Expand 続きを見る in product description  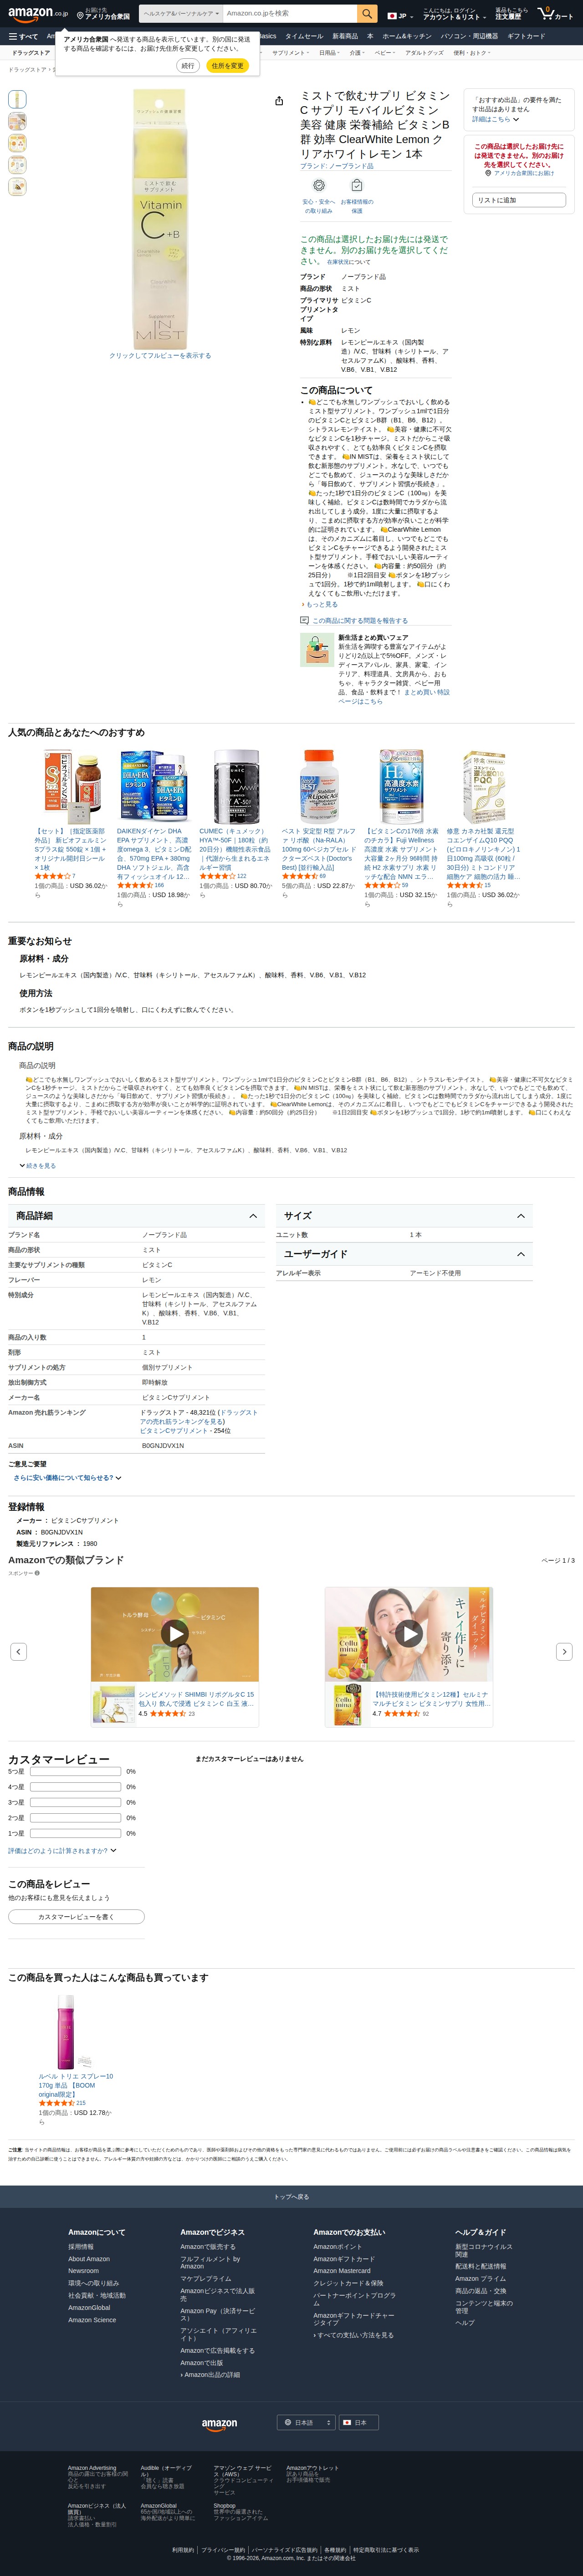pos(38,1166)
